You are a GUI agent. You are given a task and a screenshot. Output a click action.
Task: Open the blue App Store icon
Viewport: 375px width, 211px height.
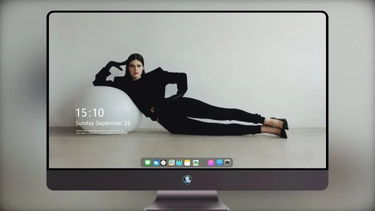(219, 162)
